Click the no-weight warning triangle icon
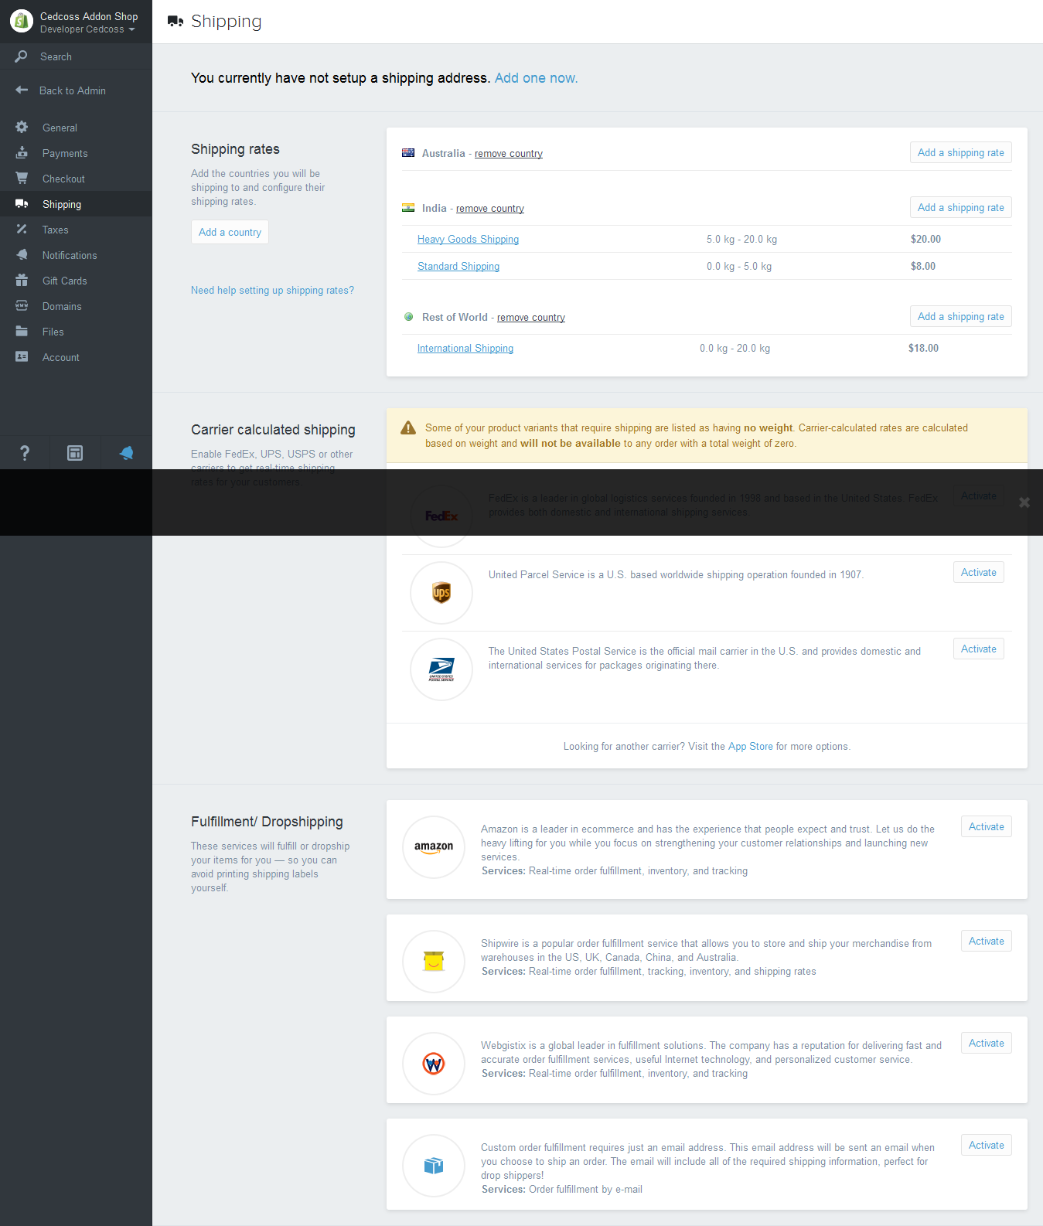Screen dimensions: 1043x1226 click(x=408, y=427)
